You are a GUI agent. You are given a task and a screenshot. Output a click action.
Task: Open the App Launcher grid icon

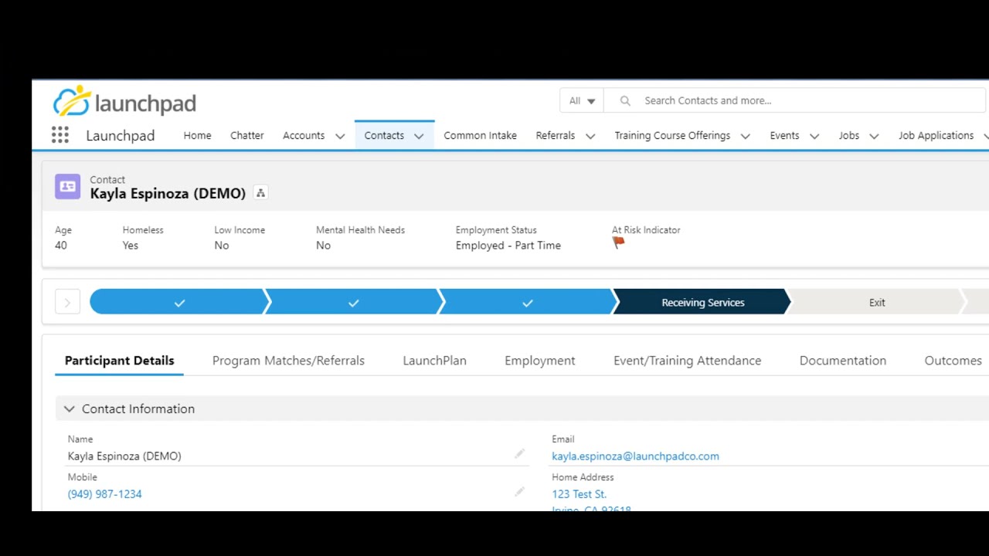point(60,135)
